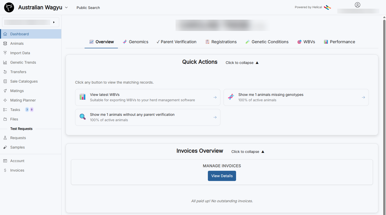
Task: Collapse the Invoices Overview section
Action: (x=248, y=152)
